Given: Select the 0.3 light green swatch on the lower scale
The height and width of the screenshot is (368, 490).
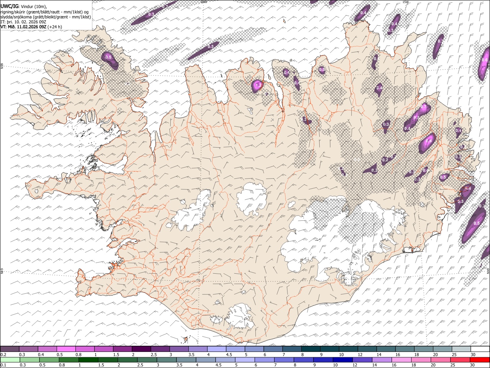Looking at the screenshot, I should 29,360.
